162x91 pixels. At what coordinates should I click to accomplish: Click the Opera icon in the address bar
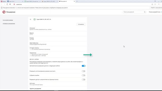click(14, 4)
